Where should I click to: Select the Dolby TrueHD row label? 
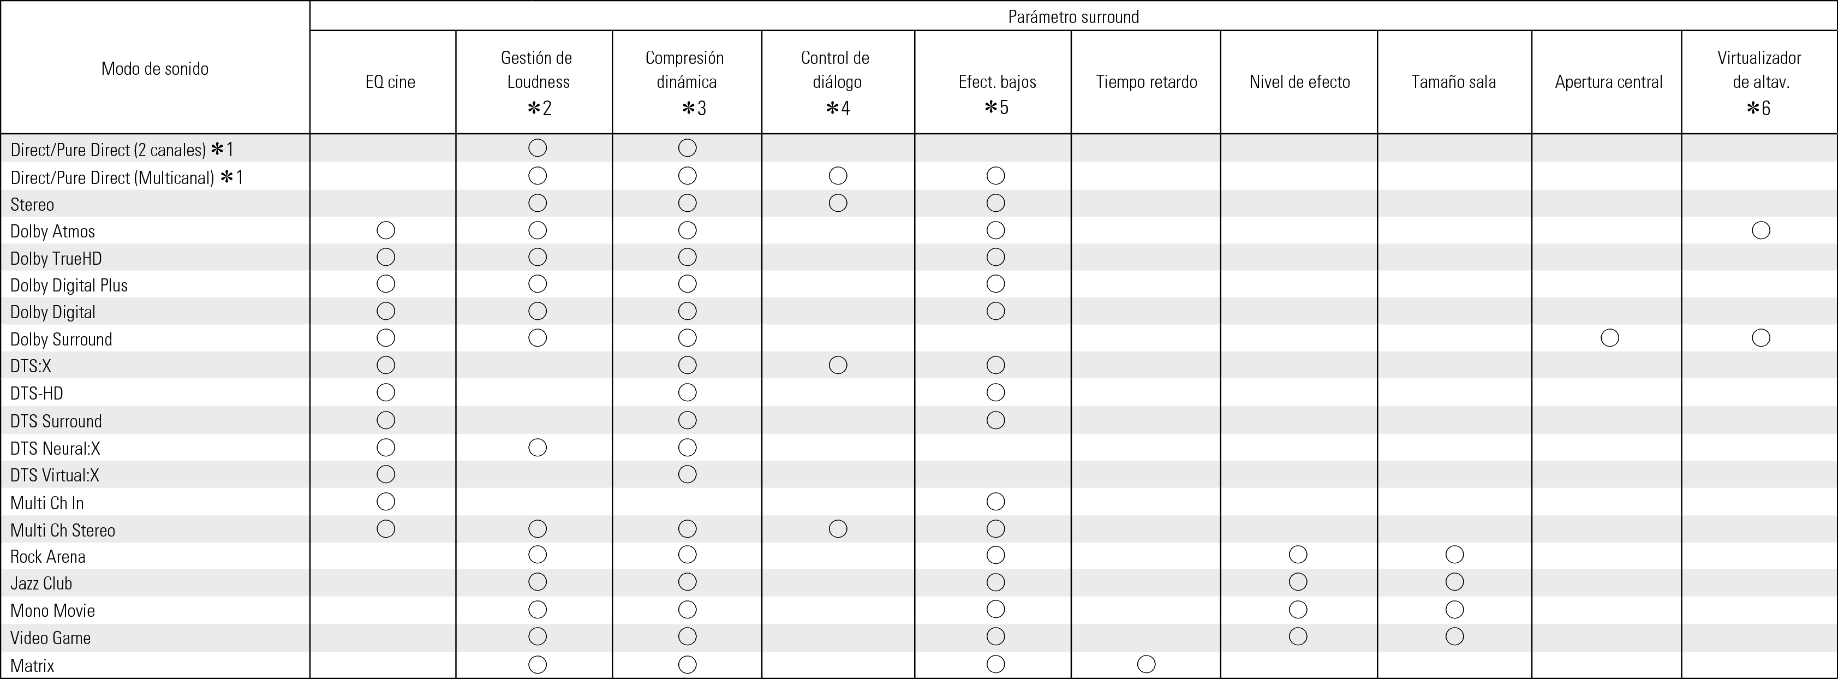[56, 259]
